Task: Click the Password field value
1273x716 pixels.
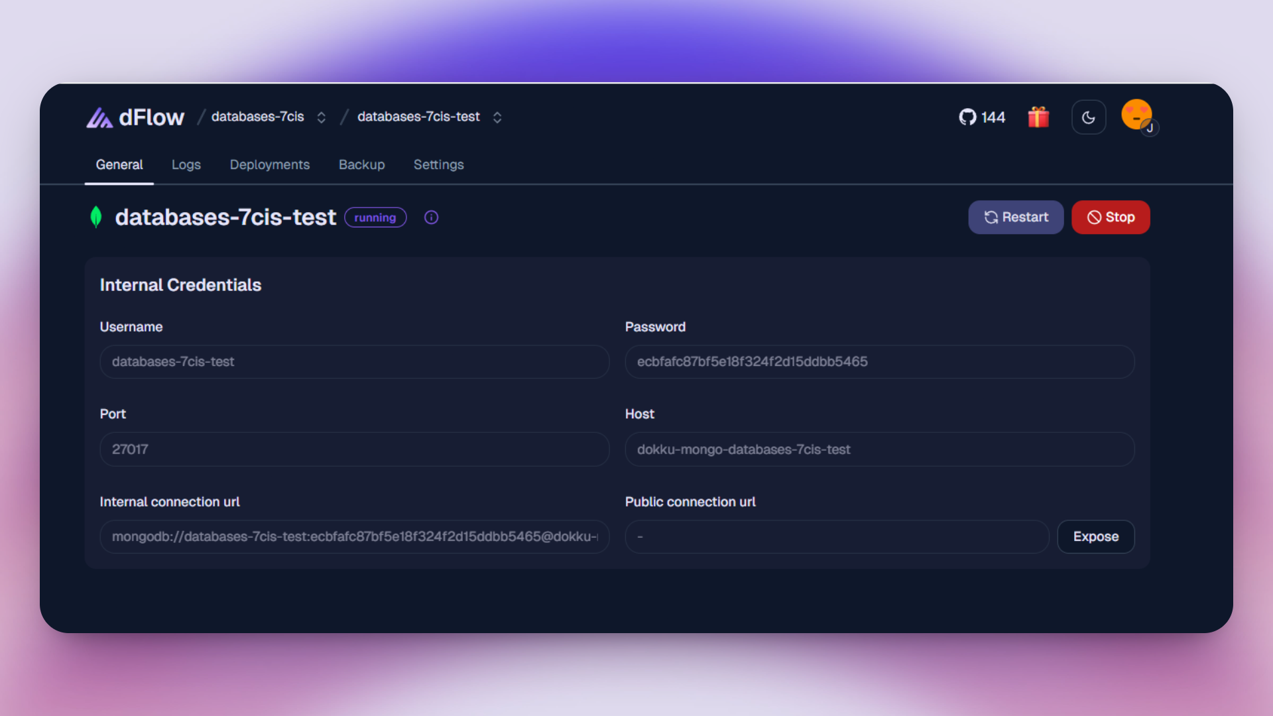Action: coord(879,362)
